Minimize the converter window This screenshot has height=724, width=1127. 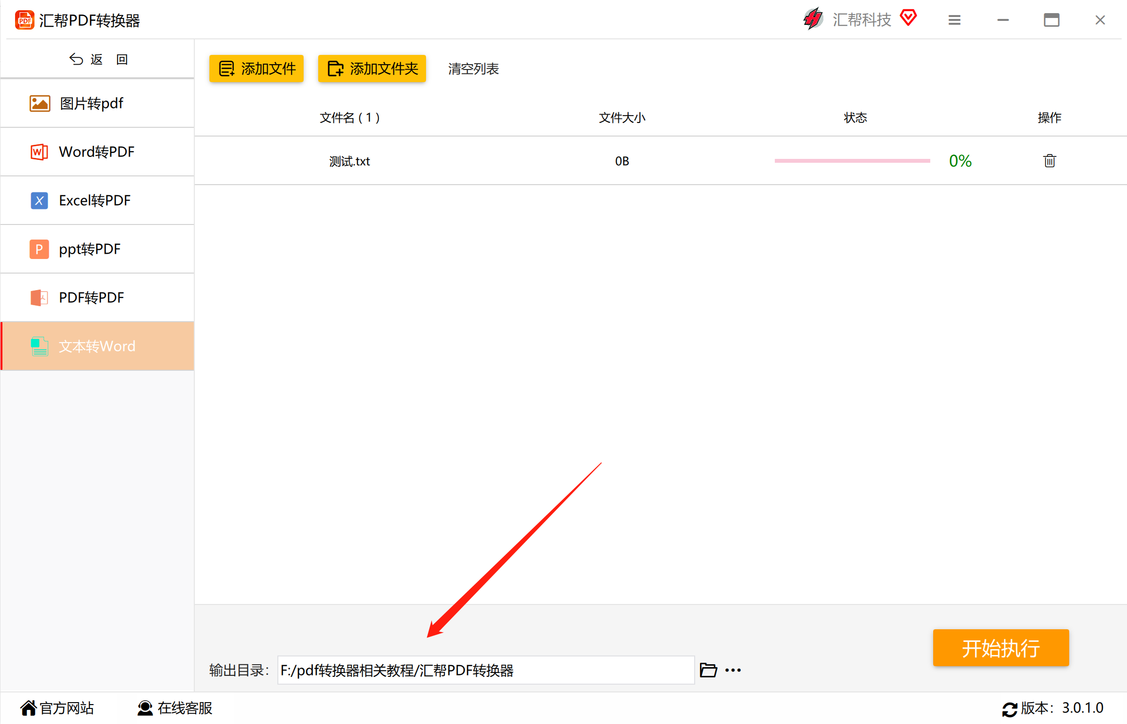tap(1003, 20)
